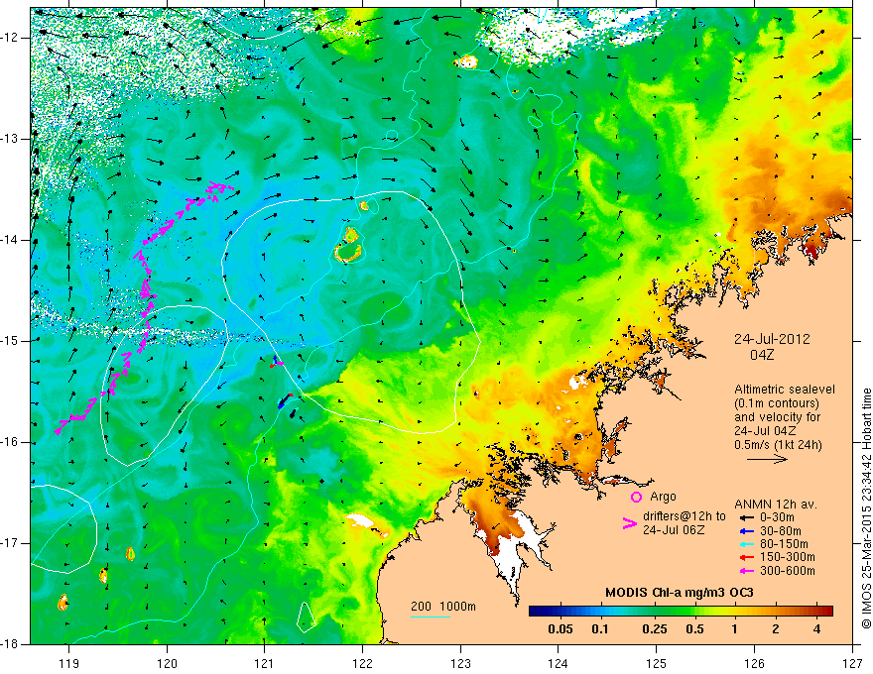This screenshot has height=674, width=873.
Task: Click the vertical IMOS copyright timestamp text
Action: click(x=866, y=509)
